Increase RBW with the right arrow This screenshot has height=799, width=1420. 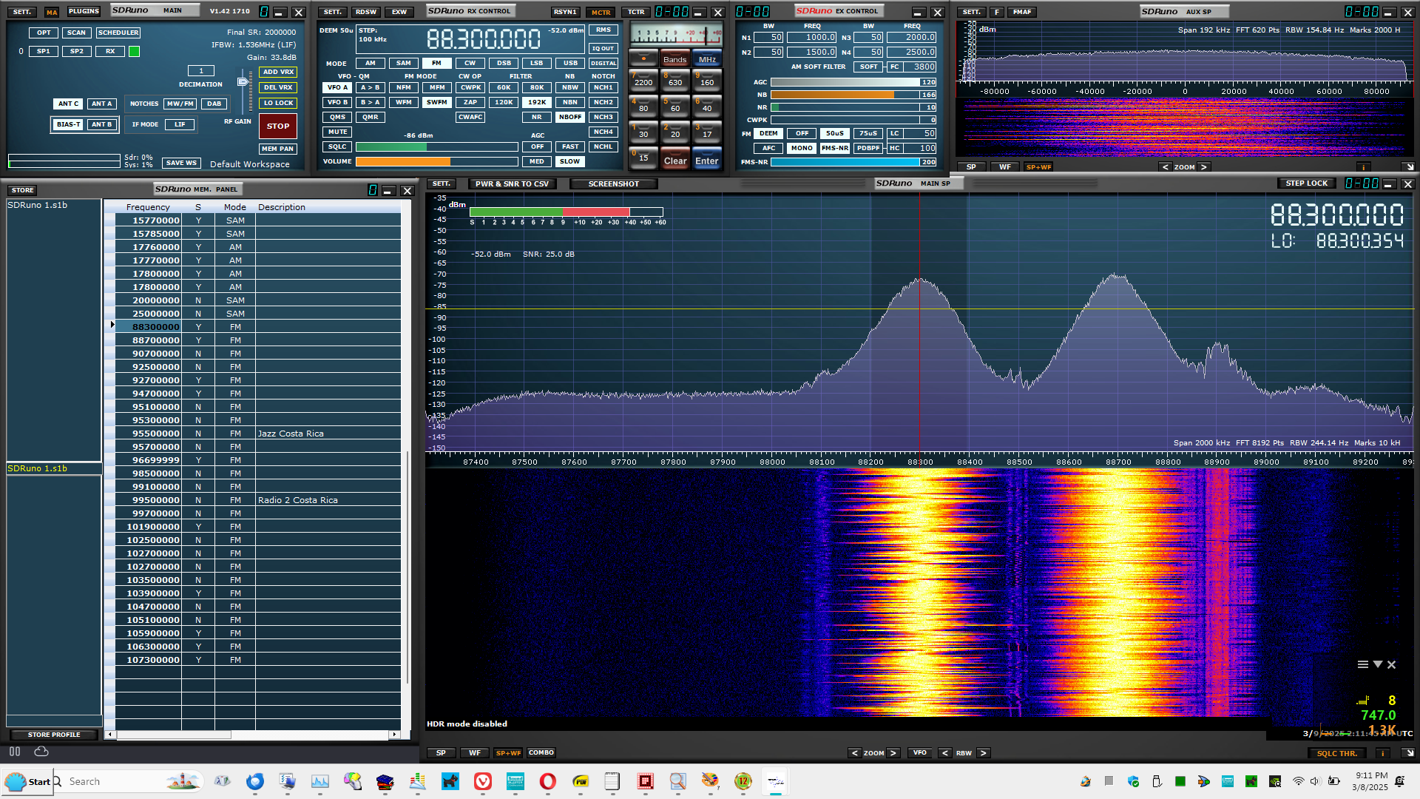point(983,753)
